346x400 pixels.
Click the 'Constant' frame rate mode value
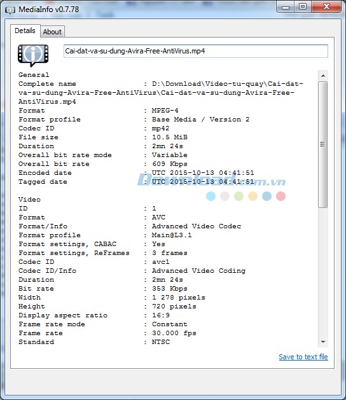tap(170, 324)
